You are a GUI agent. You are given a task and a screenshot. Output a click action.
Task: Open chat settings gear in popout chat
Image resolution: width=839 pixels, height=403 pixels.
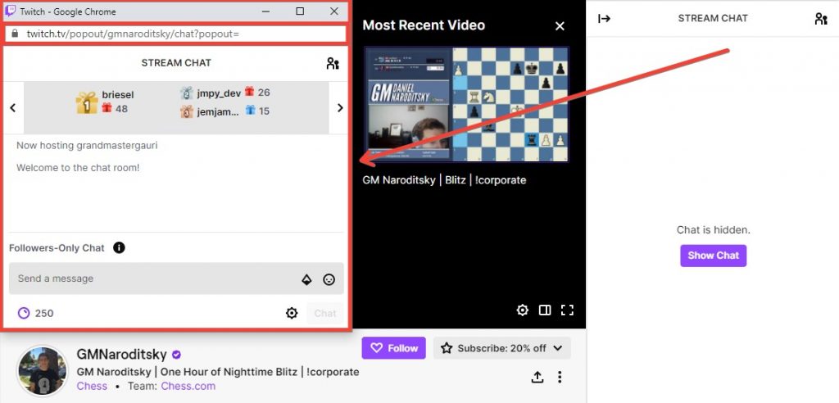click(292, 313)
